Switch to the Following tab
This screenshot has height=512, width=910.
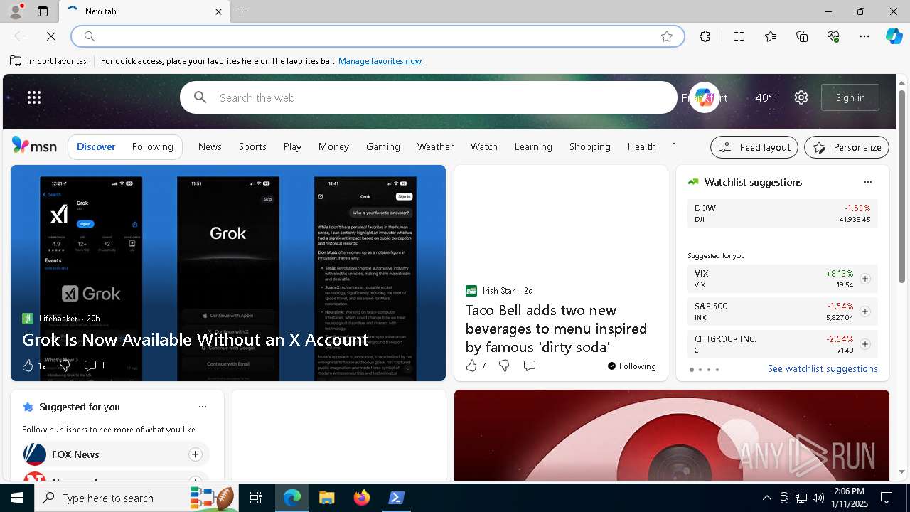coord(152,146)
